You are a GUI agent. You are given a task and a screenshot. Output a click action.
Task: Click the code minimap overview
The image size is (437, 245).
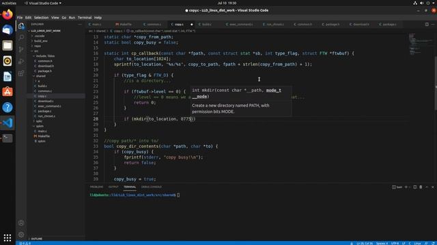(x=421, y=44)
